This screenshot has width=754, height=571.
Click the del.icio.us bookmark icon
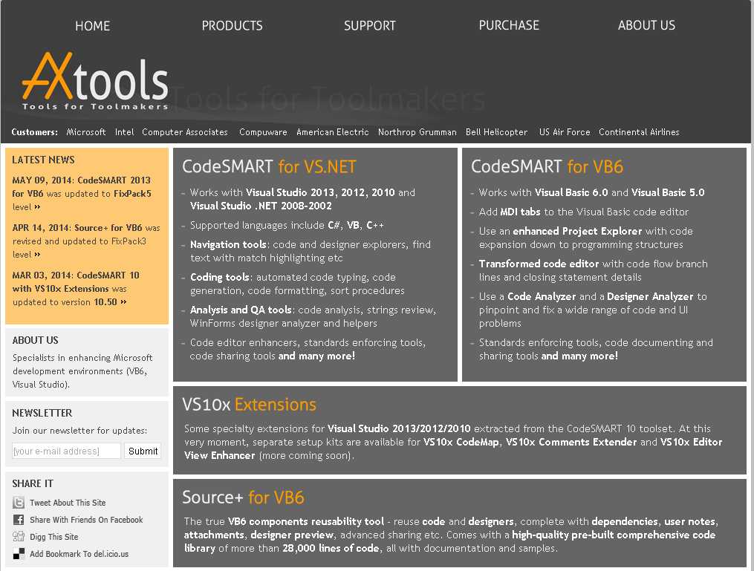tap(19, 554)
